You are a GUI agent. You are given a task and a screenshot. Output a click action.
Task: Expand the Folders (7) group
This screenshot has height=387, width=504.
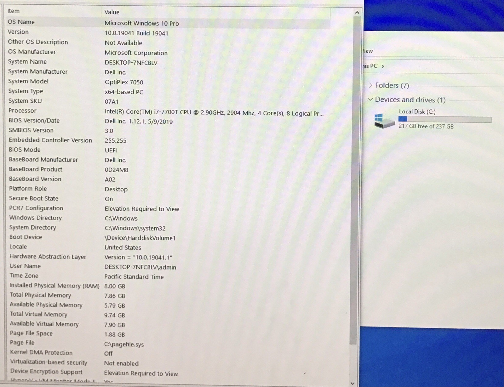pyautogui.click(x=371, y=85)
